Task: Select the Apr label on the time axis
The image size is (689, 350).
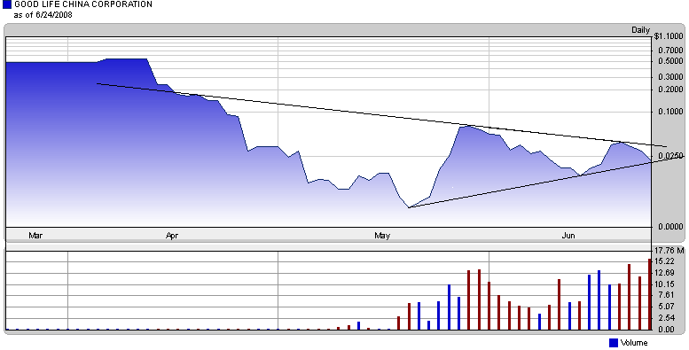Action: click(x=172, y=236)
